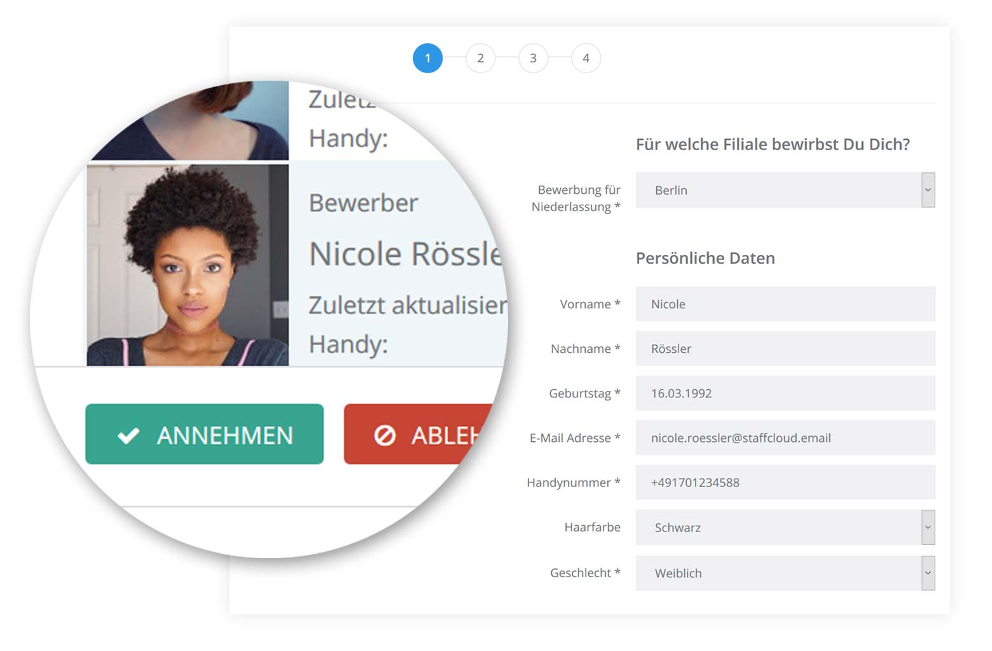The height and width of the screenshot is (651, 992).
Task: Click the green checkmark icon on ANNEHMEN
Action: click(x=127, y=435)
